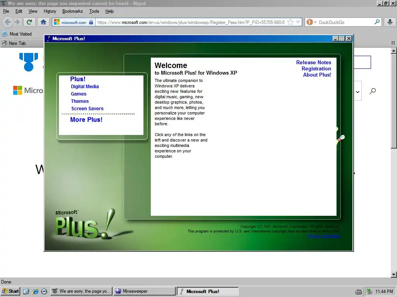Open the DuckDuckGo search engine selector
397x297 pixels.
click(311, 22)
